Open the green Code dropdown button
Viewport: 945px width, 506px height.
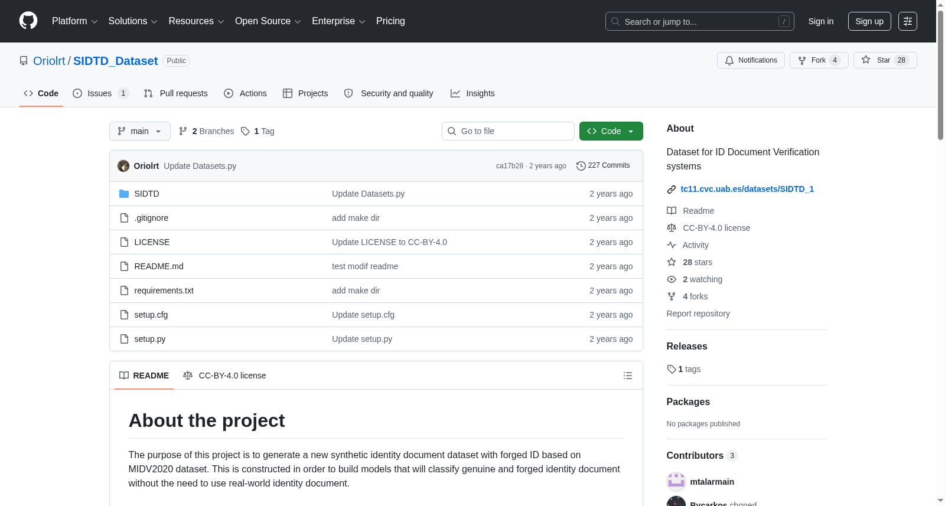click(x=611, y=131)
